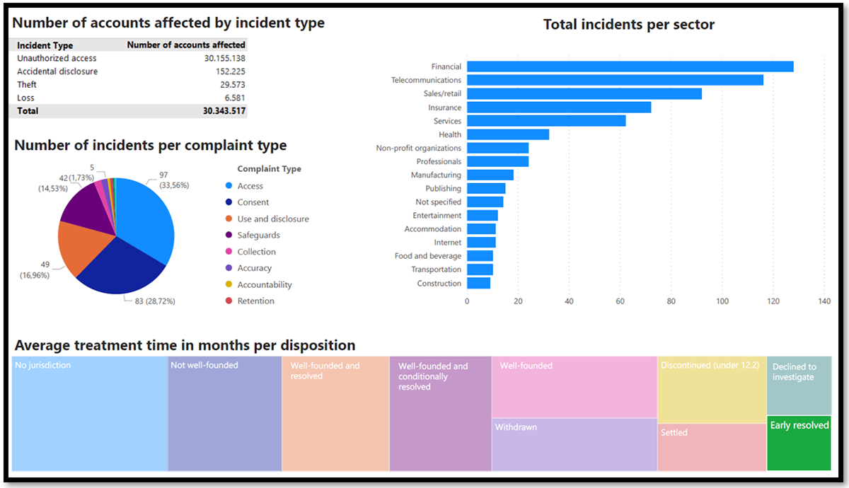
Task: Click the No jurisdiction treemap tile
Action: point(90,414)
